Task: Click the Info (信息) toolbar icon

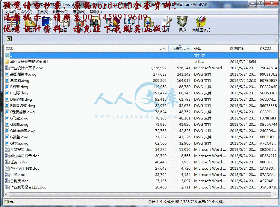Action: [129, 22]
